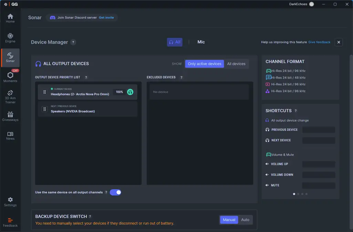Set backup device switch to Manual
The image size is (353, 232).
(x=229, y=220)
